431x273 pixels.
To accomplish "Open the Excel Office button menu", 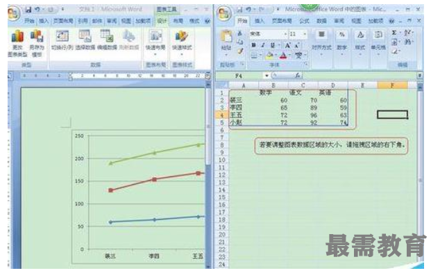I will [x=223, y=14].
